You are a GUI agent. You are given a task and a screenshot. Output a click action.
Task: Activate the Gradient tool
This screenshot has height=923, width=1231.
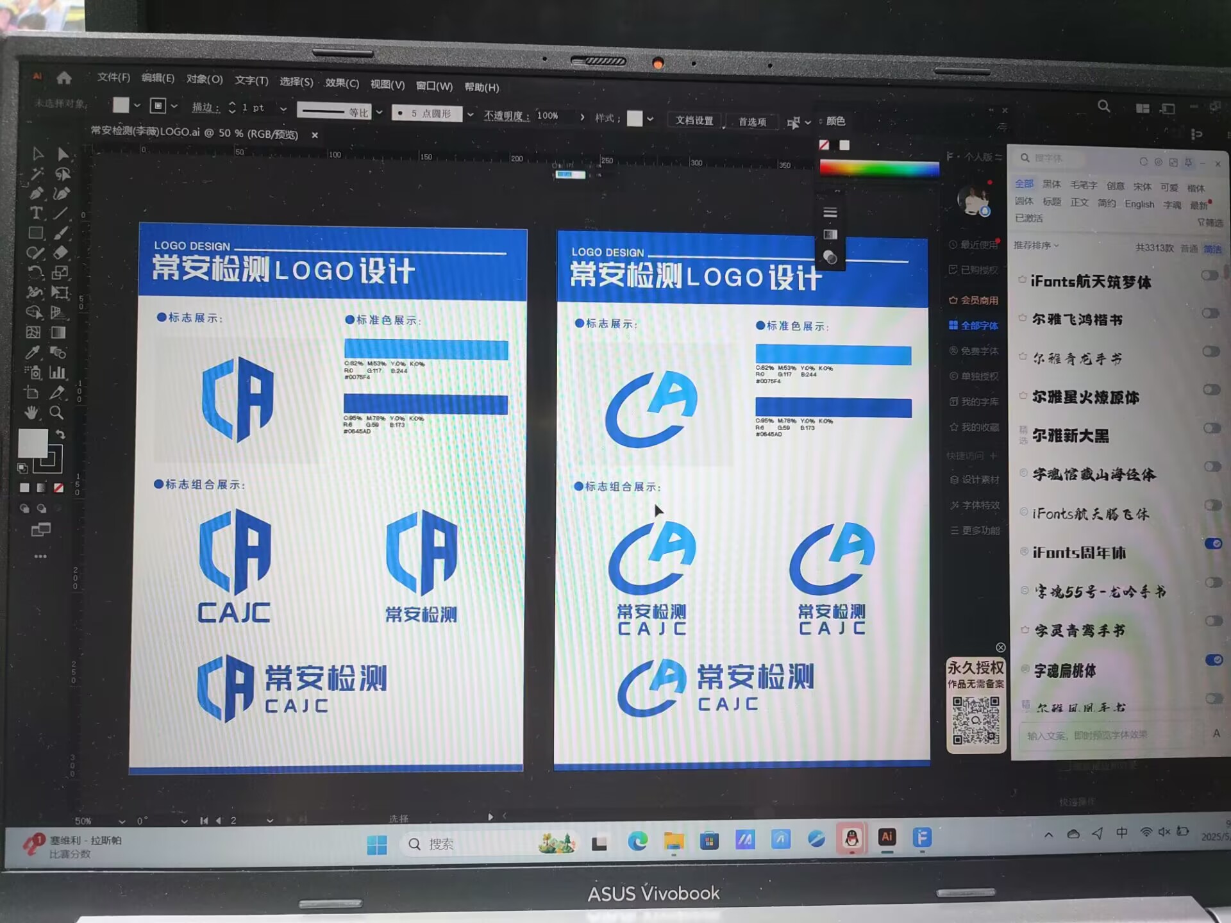click(58, 333)
